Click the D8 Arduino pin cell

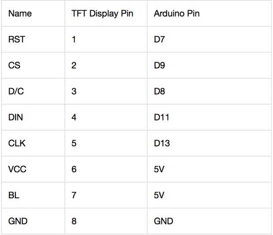159,92
